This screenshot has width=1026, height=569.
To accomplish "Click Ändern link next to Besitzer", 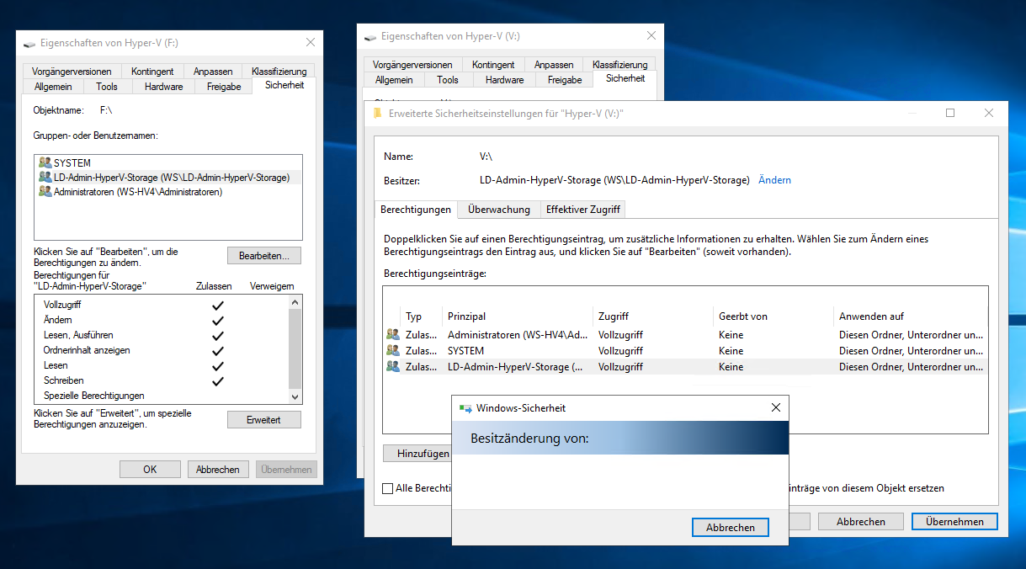I will [774, 180].
